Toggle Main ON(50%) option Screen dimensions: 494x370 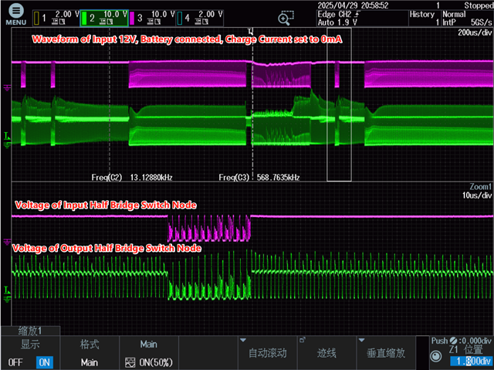click(x=148, y=362)
